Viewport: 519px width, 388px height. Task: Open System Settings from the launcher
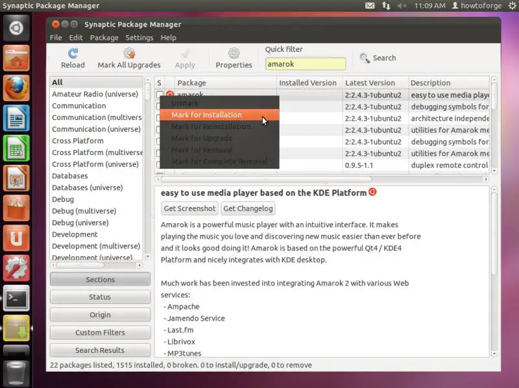(x=16, y=268)
